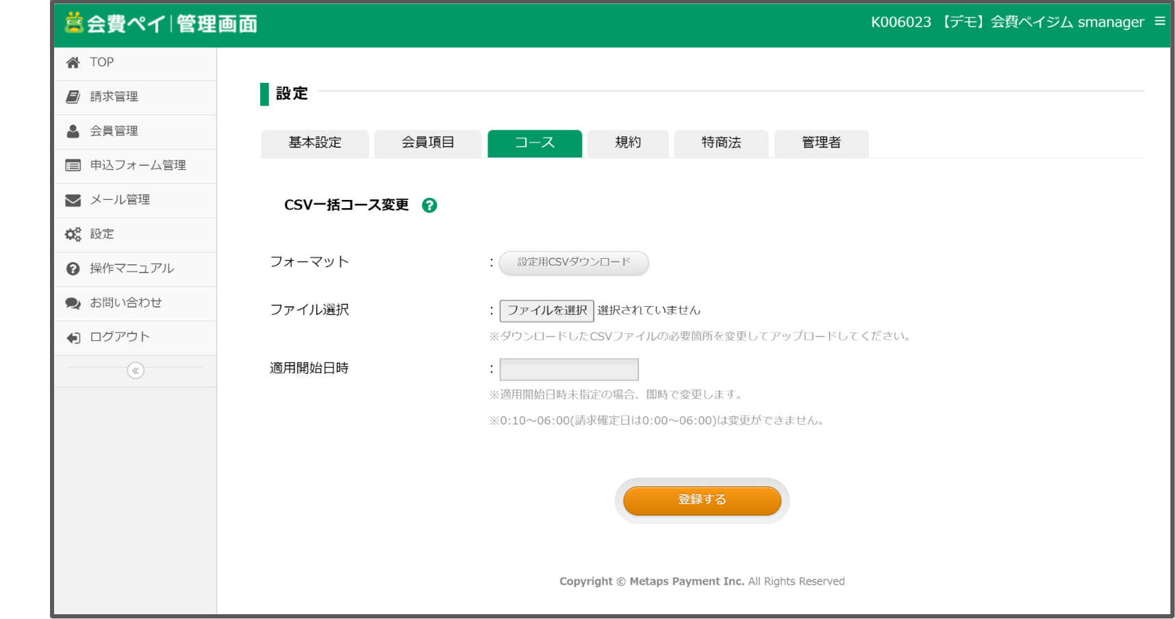
Task: Open the green help icon beside CSV一括コース変更
Action: (x=429, y=205)
